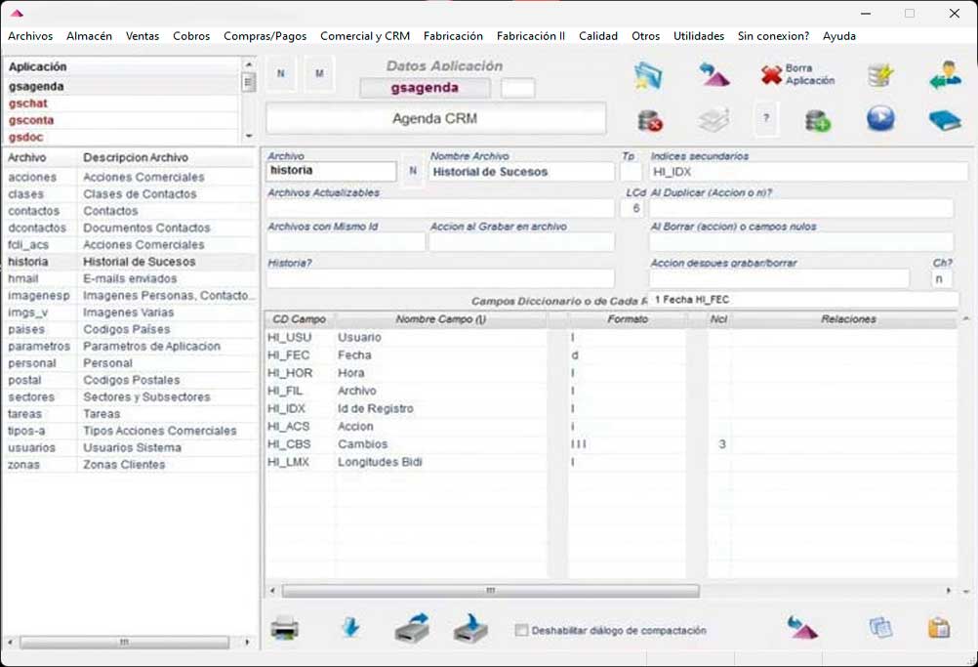
Task: Click the N button next to Archivo field
Action: pyautogui.click(x=412, y=170)
